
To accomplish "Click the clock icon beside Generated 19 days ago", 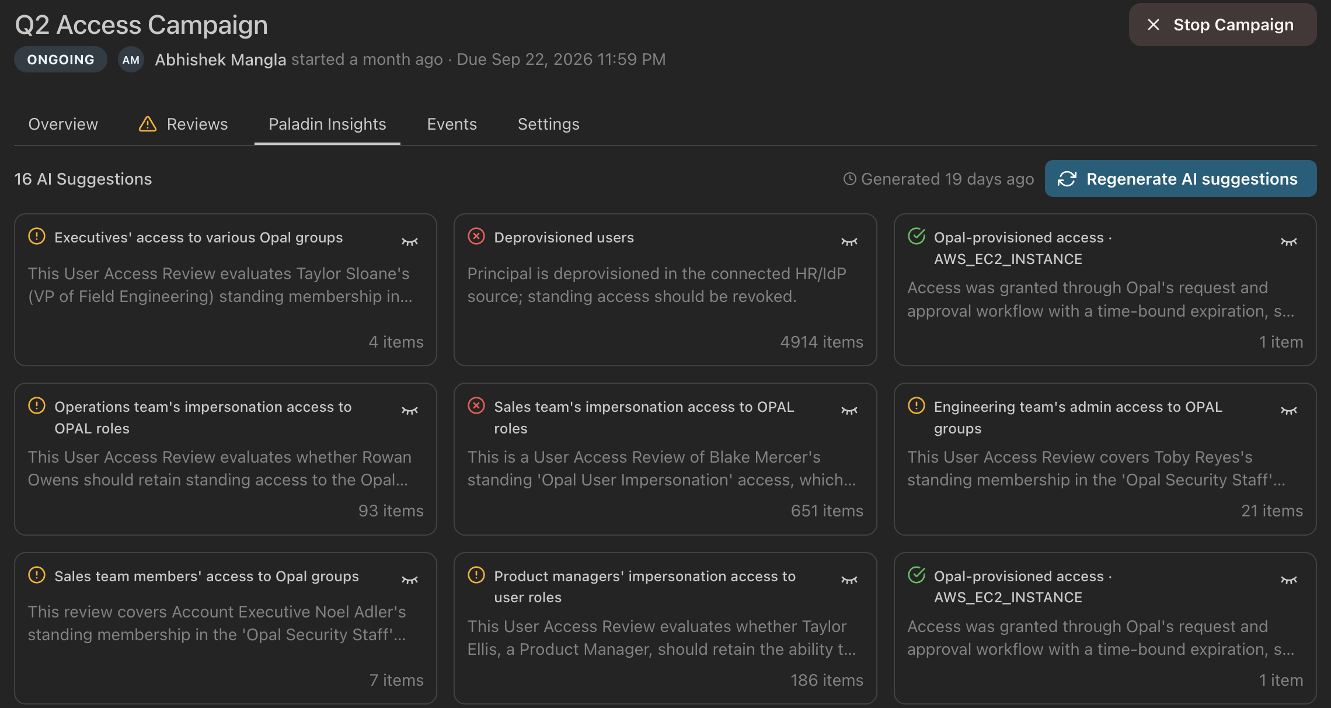I will click(850, 179).
